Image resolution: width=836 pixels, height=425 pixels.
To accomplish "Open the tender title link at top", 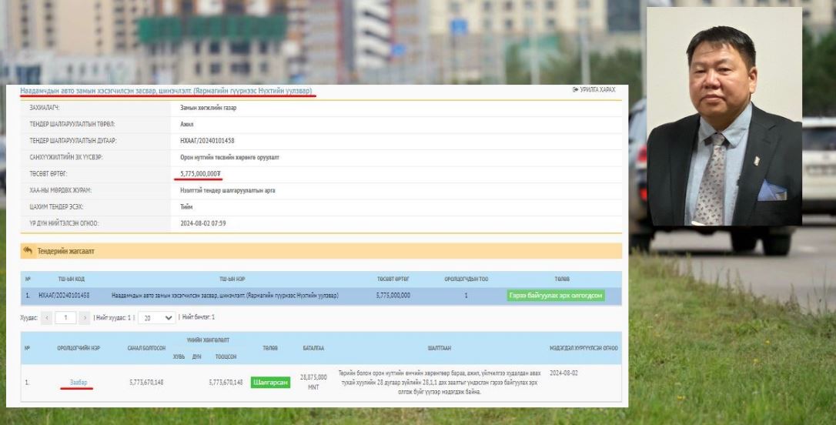I will tap(166, 91).
